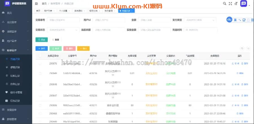Switch input language via the 英 icon

point(235,20)
